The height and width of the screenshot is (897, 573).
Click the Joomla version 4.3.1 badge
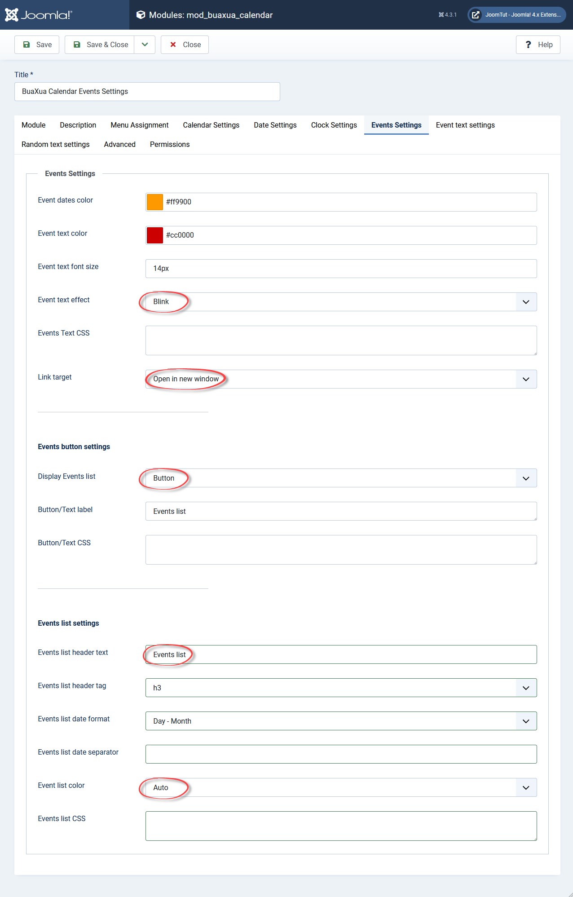point(448,15)
